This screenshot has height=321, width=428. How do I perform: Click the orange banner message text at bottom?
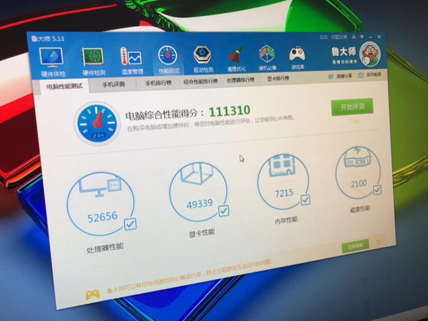(189, 276)
